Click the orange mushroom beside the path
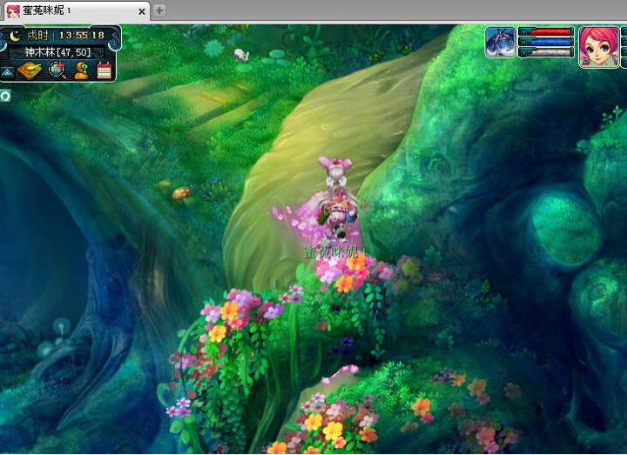627x455 pixels. [182, 194]
